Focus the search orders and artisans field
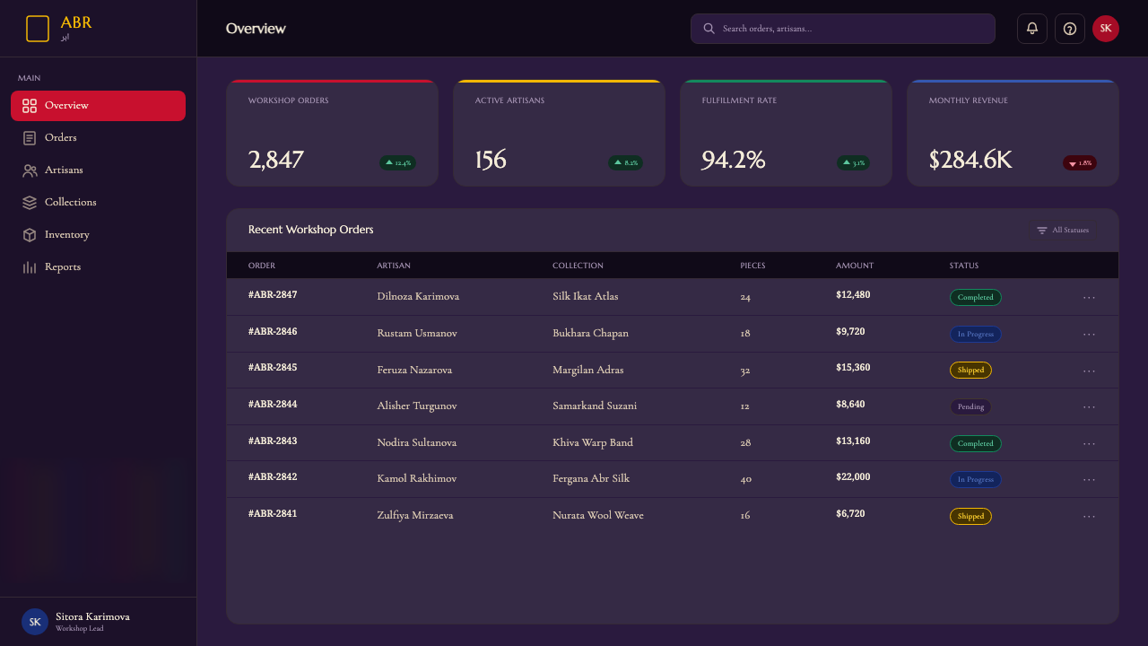The height and width of the screenshot is (646, 1148). 843,29
